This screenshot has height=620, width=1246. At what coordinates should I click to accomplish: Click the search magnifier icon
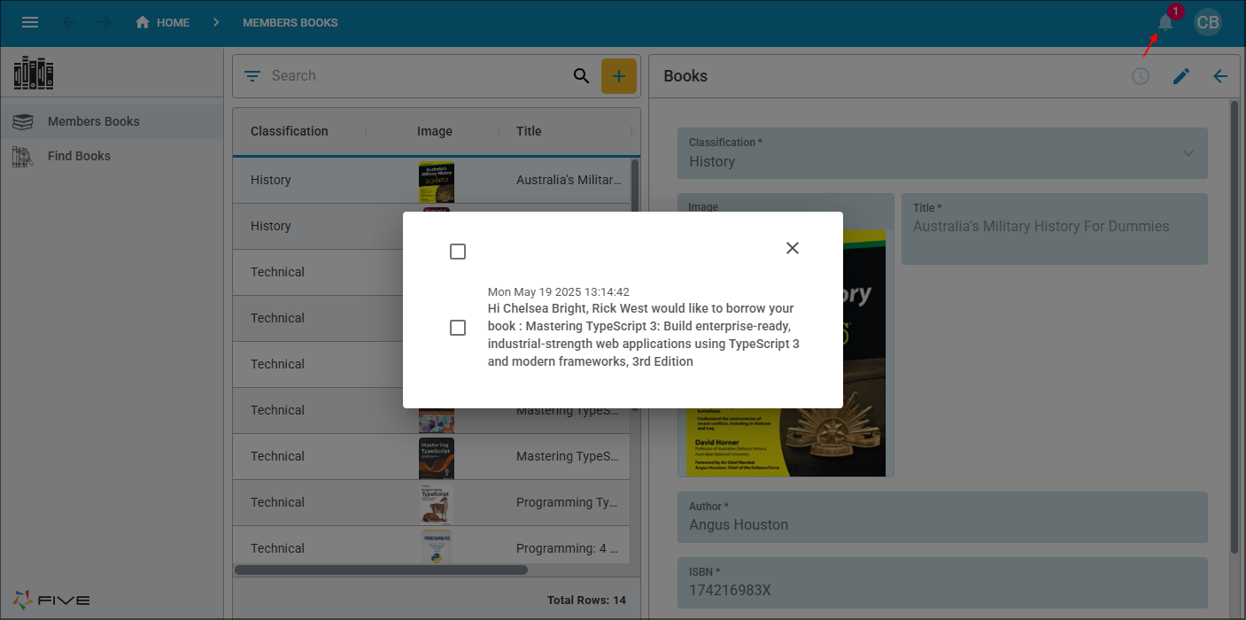(581, 76)
